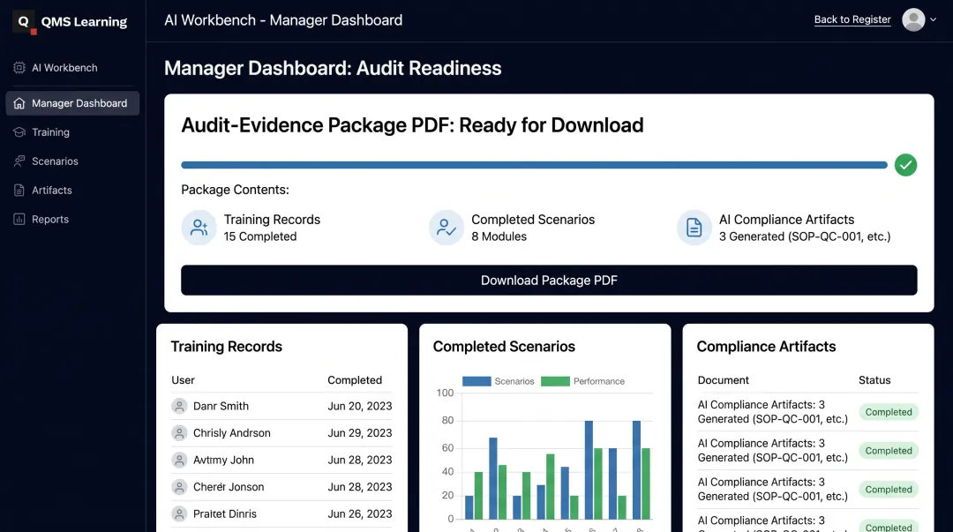Click the third Completed status badge
The height and width of the screenshot is (532, 953).
click(x=888, y=490)
